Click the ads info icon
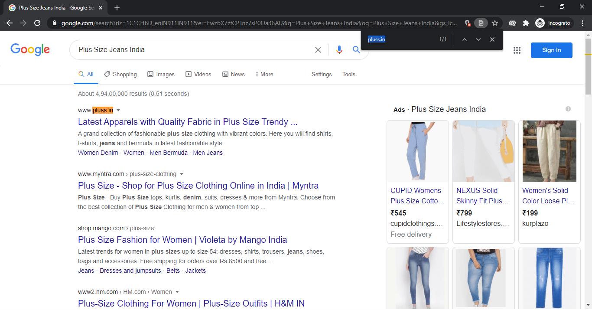Viewport: 592px width, 310px height. [568, 109]
